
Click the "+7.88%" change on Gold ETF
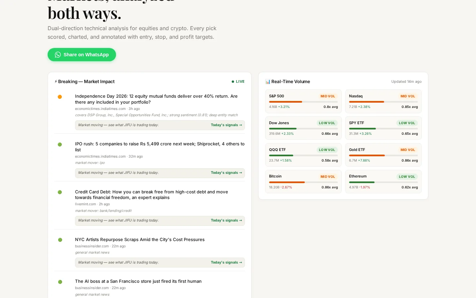[x=364, y=161]
